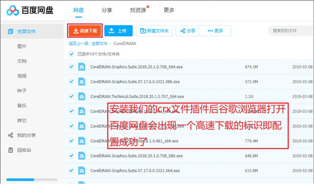Open 回收站 in the sidebar

click(24, 150)
